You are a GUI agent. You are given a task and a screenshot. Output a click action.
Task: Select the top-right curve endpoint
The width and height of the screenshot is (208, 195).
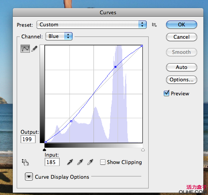[x=142, y=46]
